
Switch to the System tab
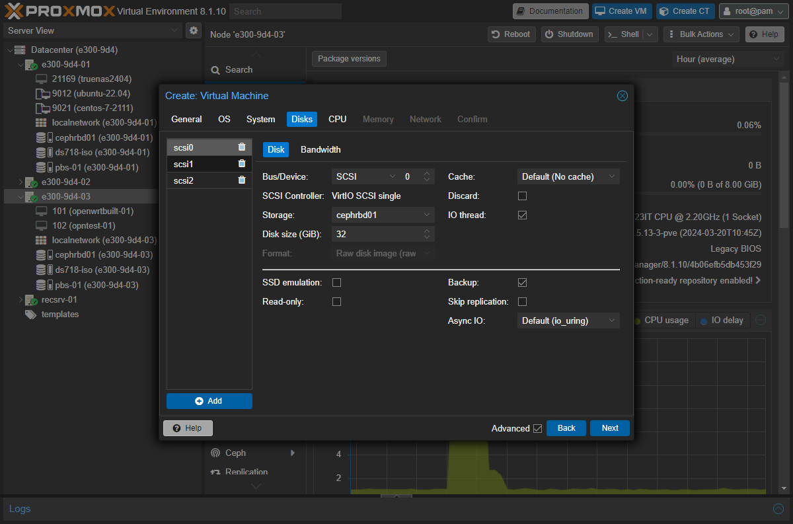[x=261, y=119]
